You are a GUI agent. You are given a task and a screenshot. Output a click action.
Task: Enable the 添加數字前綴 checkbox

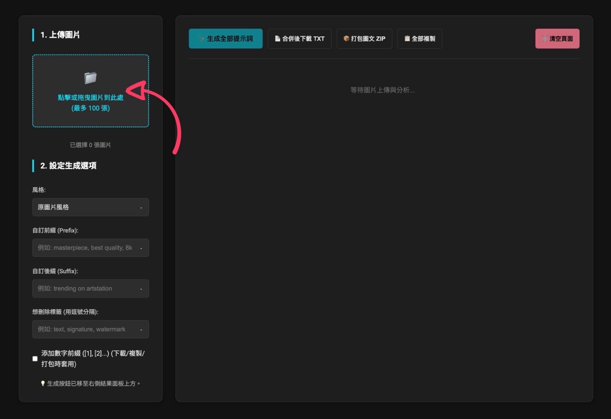coord(35,358)
